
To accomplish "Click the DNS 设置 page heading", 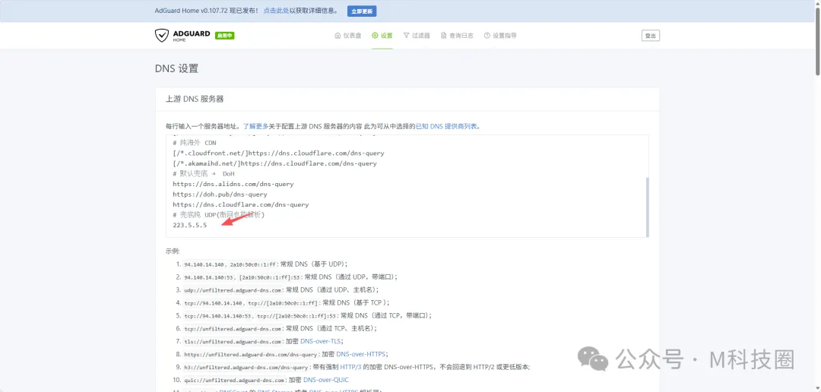I will [x=176, y=68].
